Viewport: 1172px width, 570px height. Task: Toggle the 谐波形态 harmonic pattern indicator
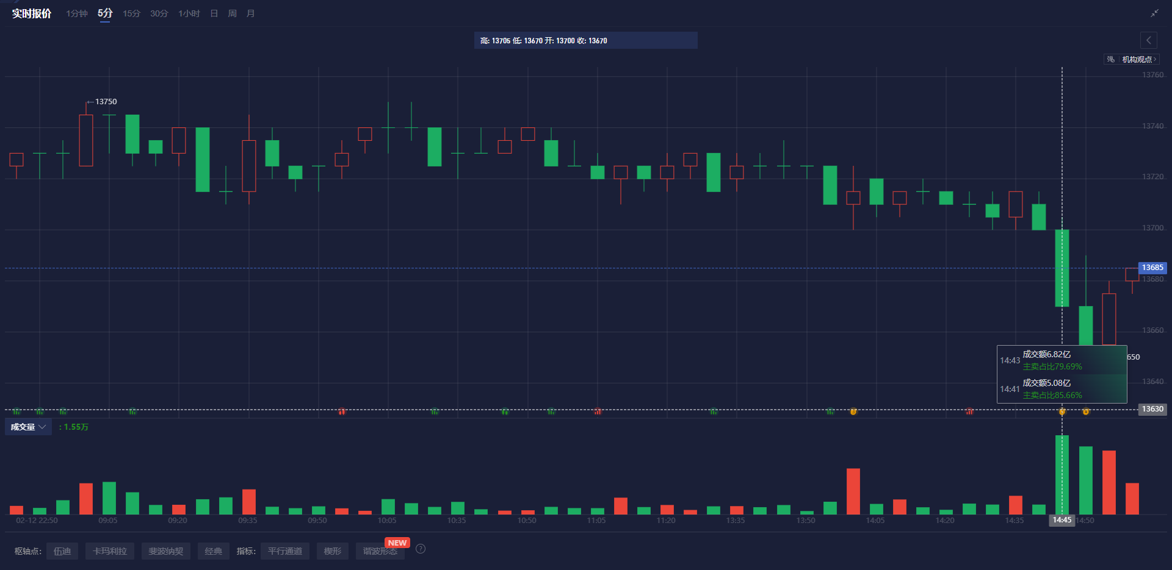click(380, 550)
